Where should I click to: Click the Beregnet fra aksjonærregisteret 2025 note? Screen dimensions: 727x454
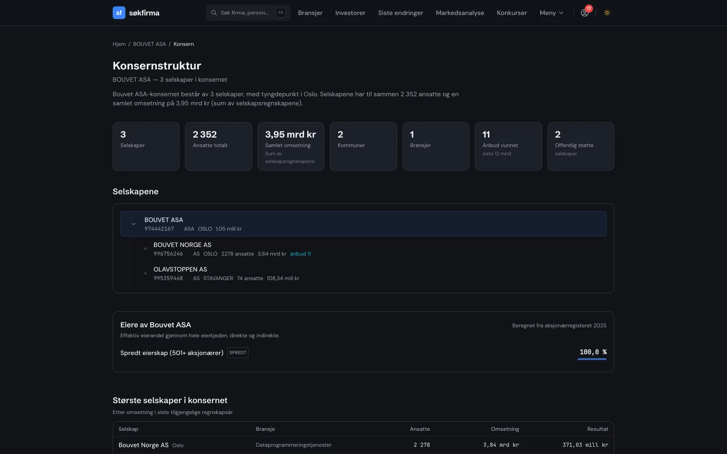[x=559, y=326]
